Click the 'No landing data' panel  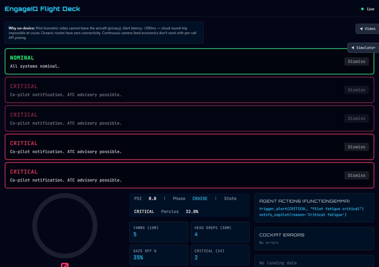click(314, 261)
